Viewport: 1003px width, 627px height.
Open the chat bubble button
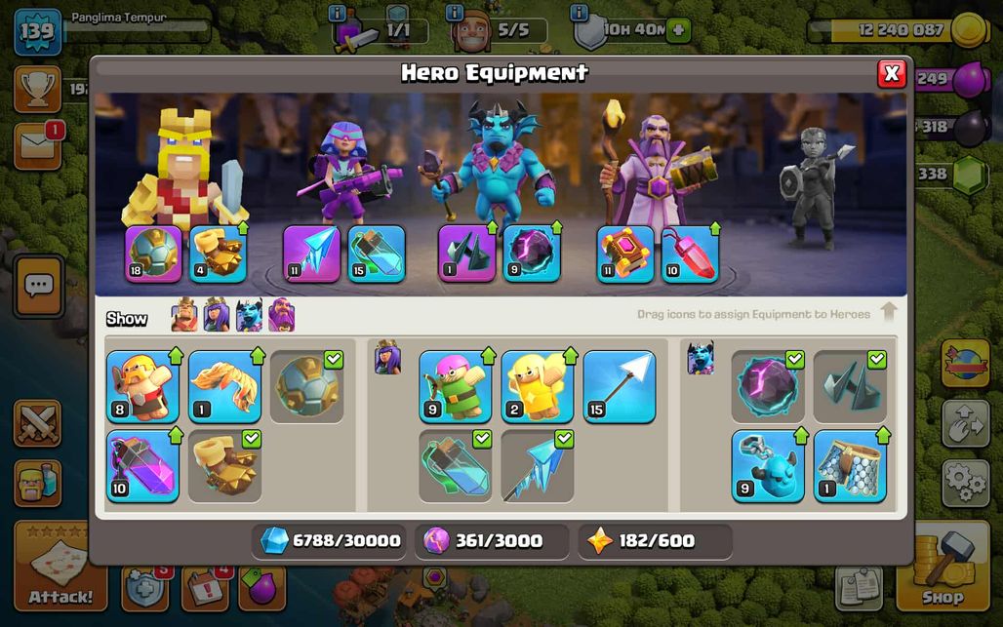click(x=39, y=286)
